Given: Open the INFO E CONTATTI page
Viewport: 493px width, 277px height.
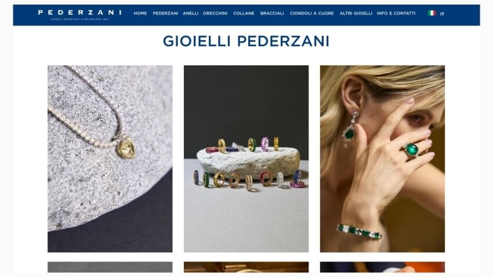Looking at the screenshot, I should coord(396,13).
